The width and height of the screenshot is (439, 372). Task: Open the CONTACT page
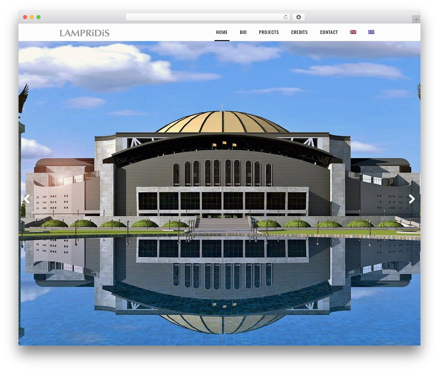pos(329,32)
